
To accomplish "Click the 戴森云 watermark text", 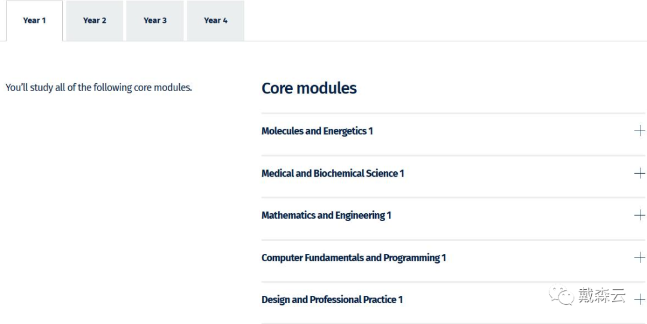I will pyautogui.click(x=601, y=295).
